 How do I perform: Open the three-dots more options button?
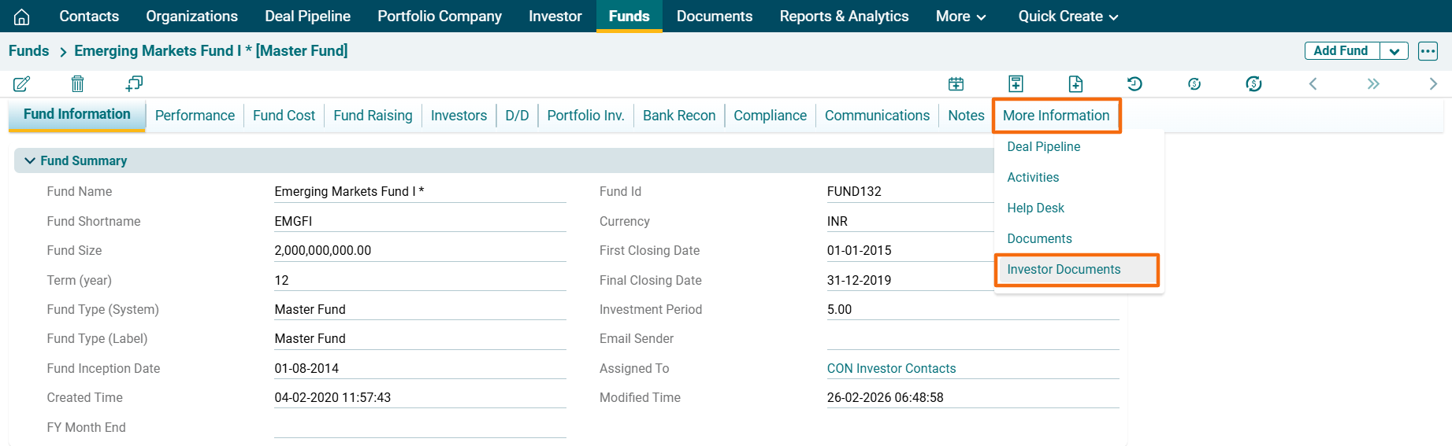1428,51
